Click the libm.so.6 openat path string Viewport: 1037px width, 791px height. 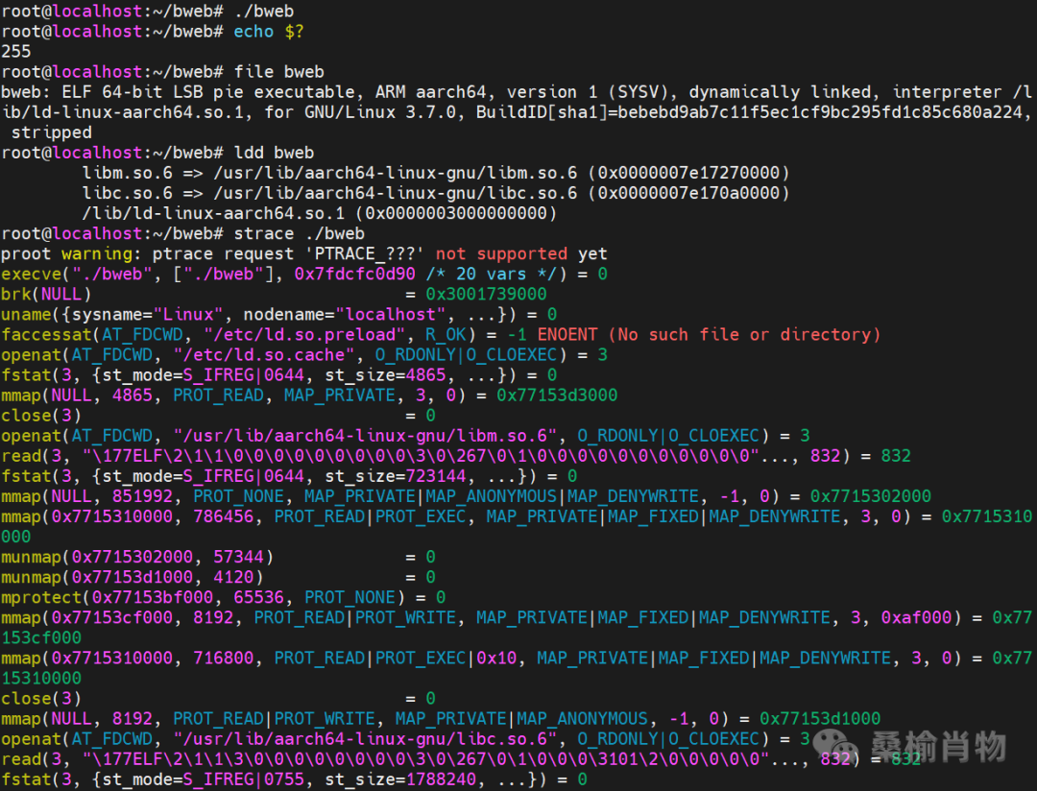coord(365,436)
